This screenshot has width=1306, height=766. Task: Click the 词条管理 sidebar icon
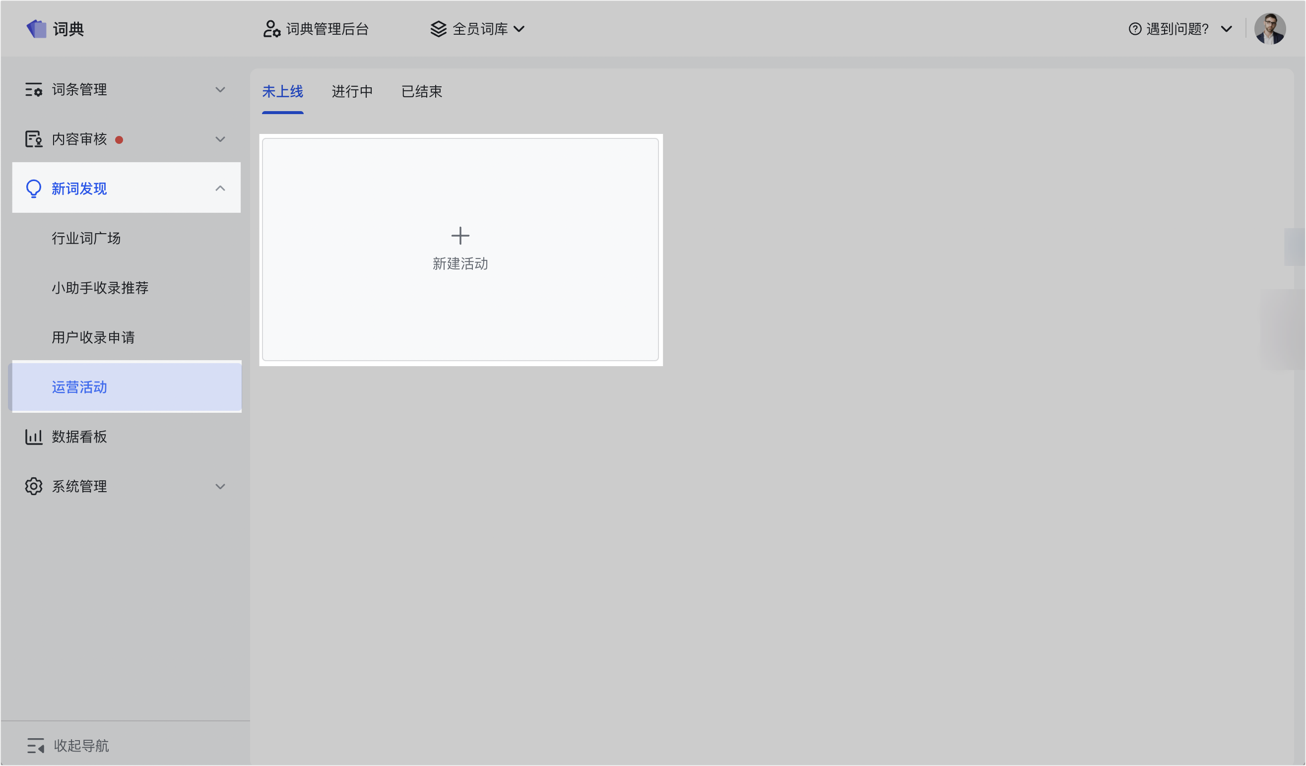33,89
